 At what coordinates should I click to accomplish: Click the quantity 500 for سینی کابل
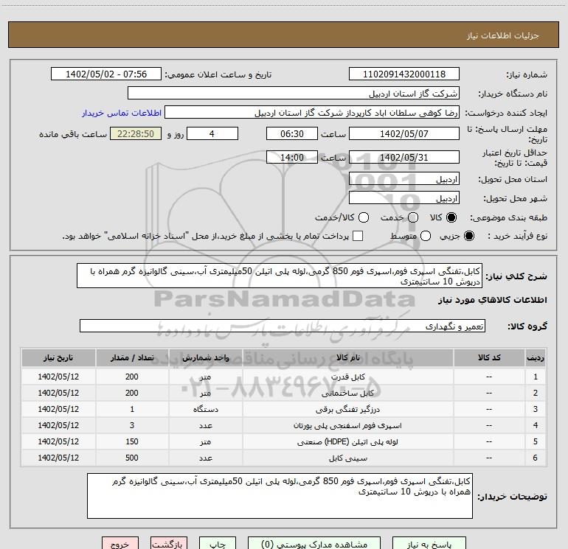[x=132, y=458]
